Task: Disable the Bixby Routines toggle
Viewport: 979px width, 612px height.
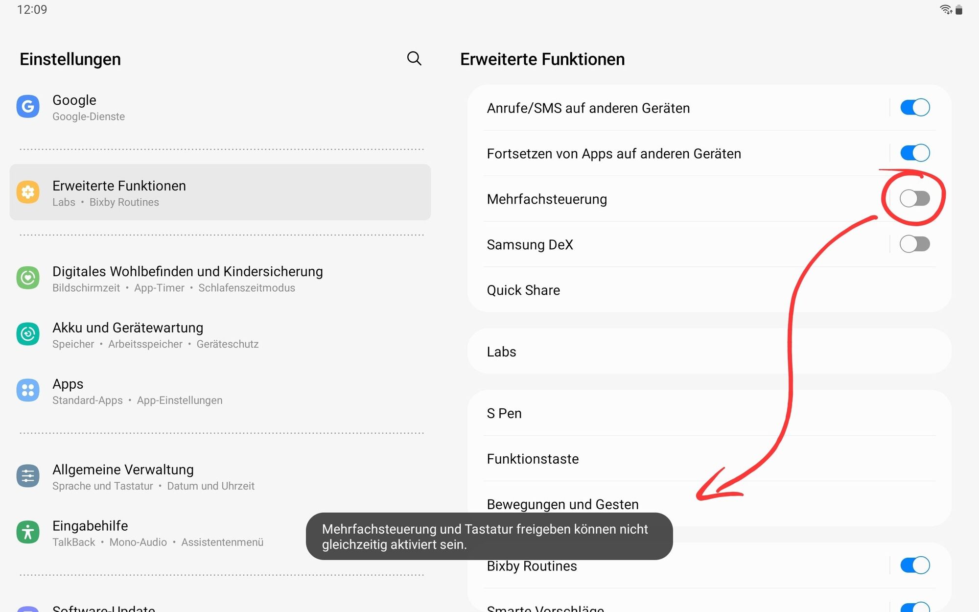Action: coord(915,565)
